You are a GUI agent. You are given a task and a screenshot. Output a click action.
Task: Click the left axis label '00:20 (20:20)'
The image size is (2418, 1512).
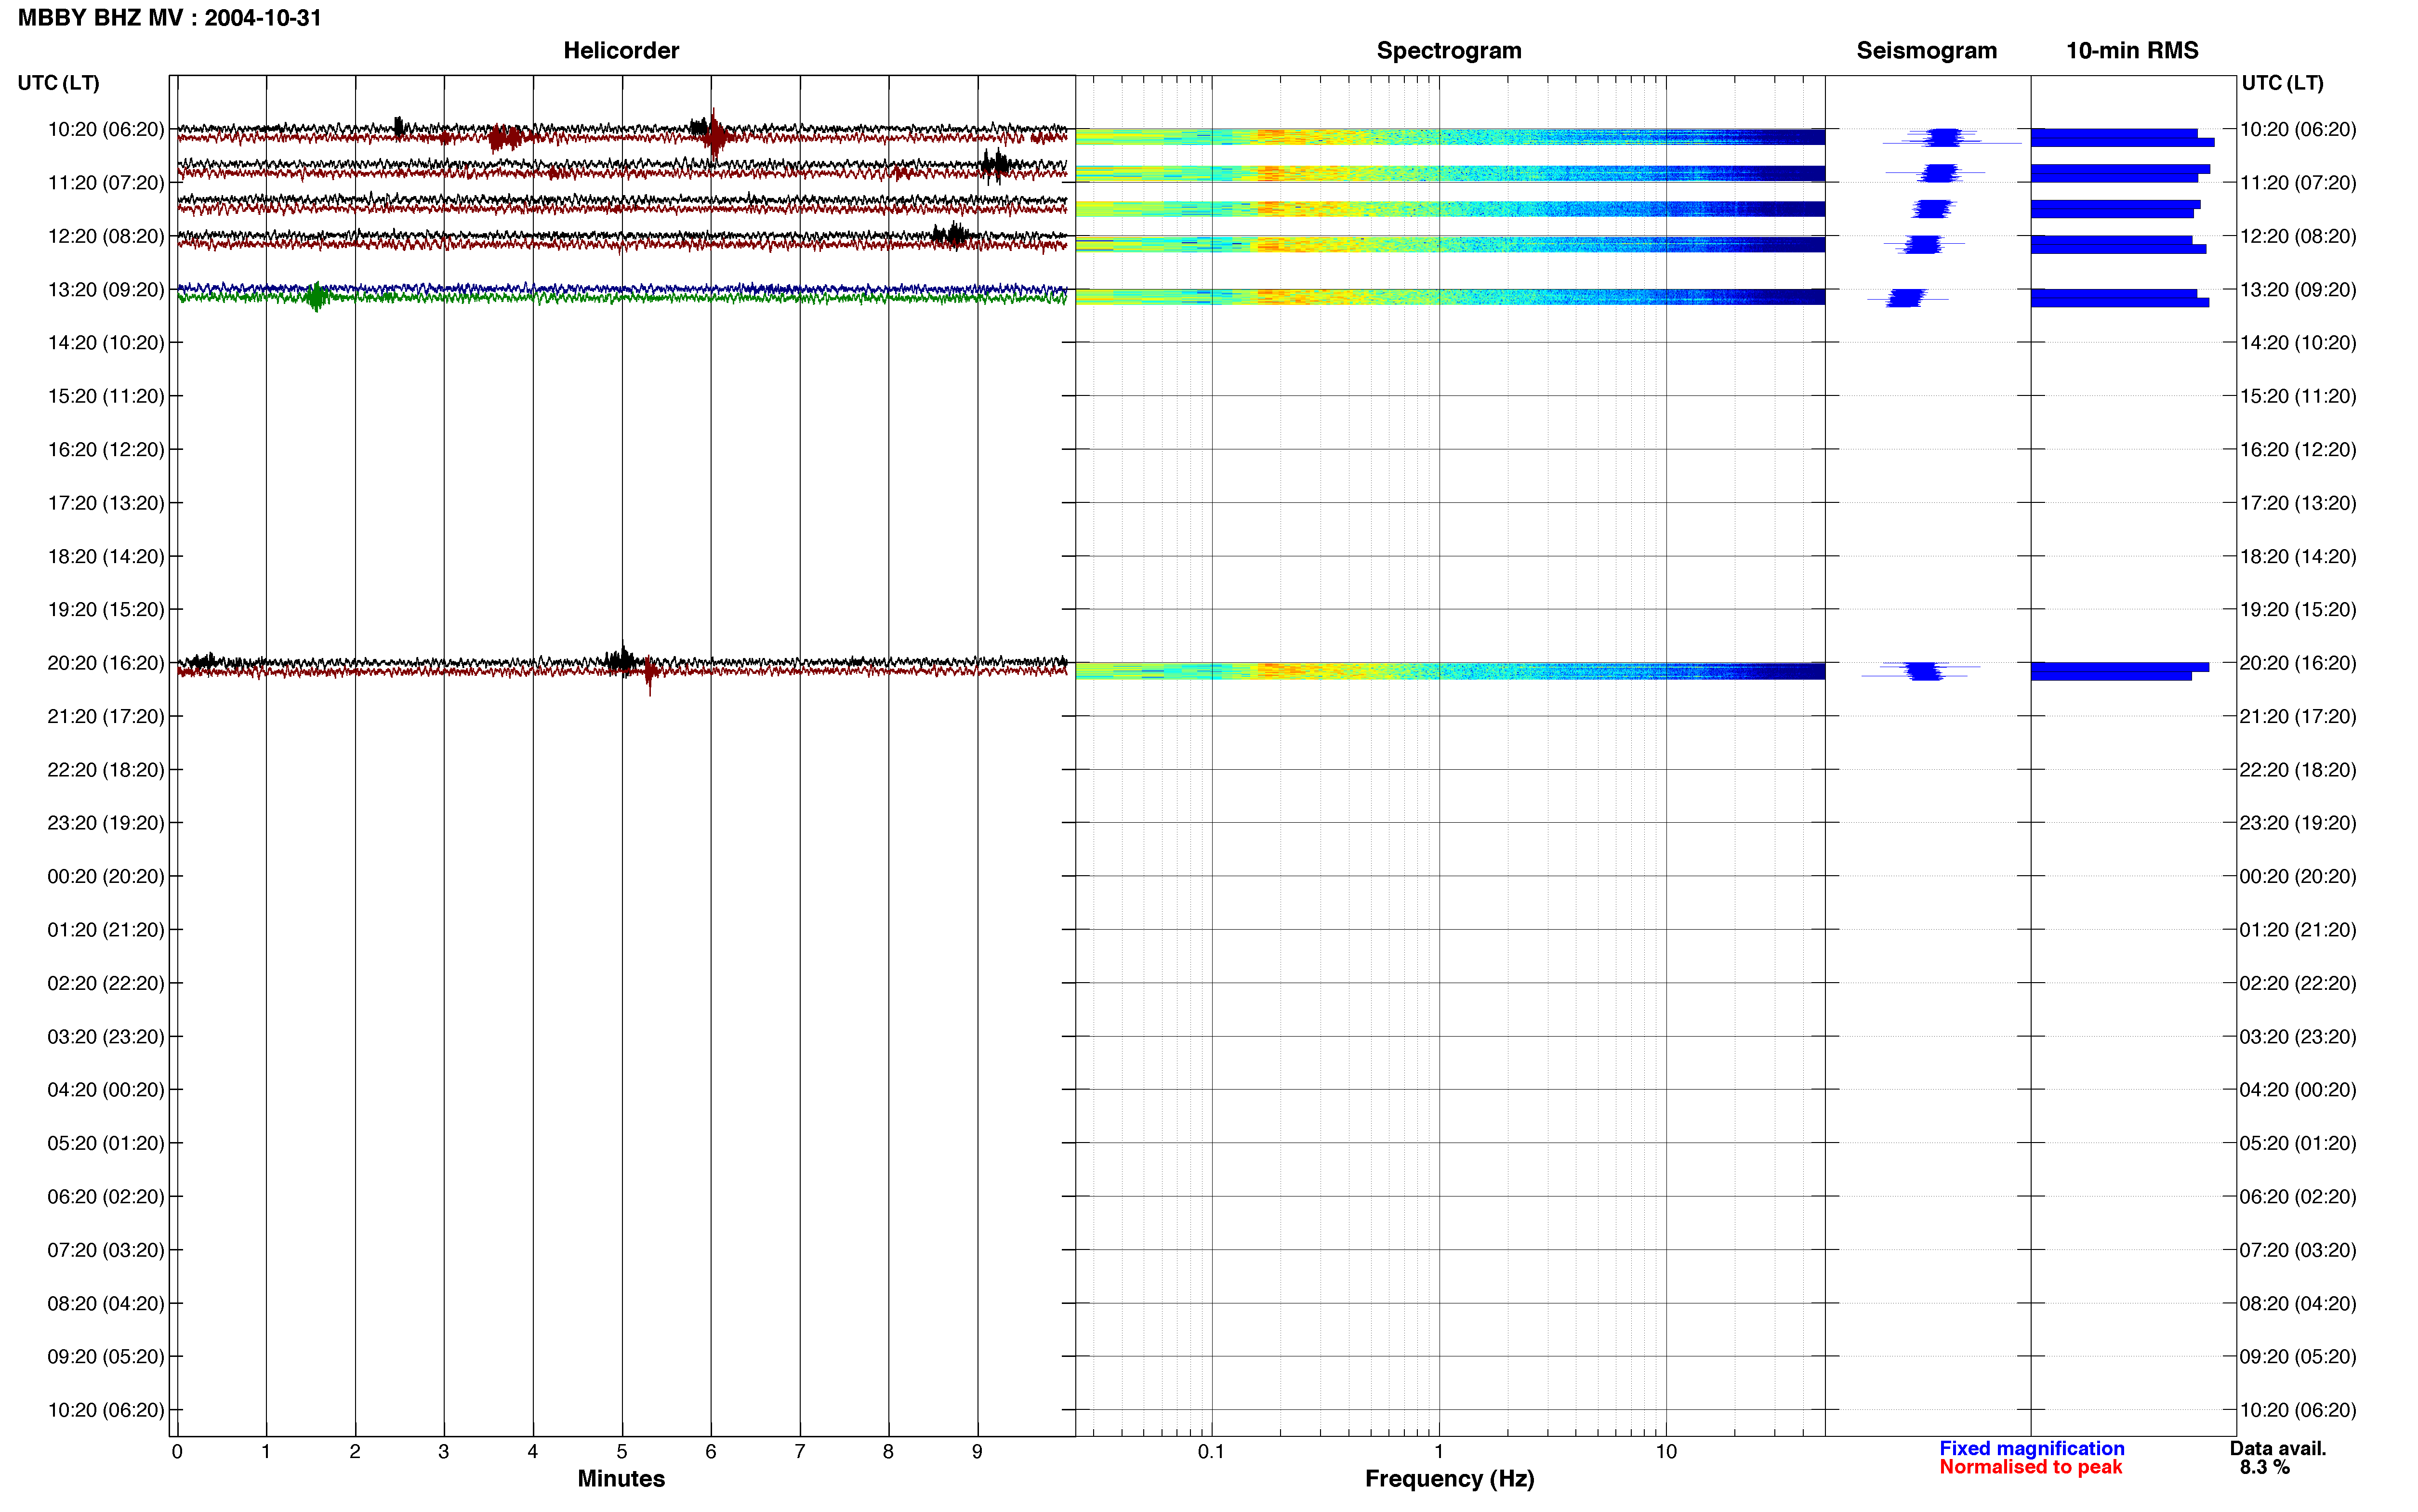pos(106,876)
